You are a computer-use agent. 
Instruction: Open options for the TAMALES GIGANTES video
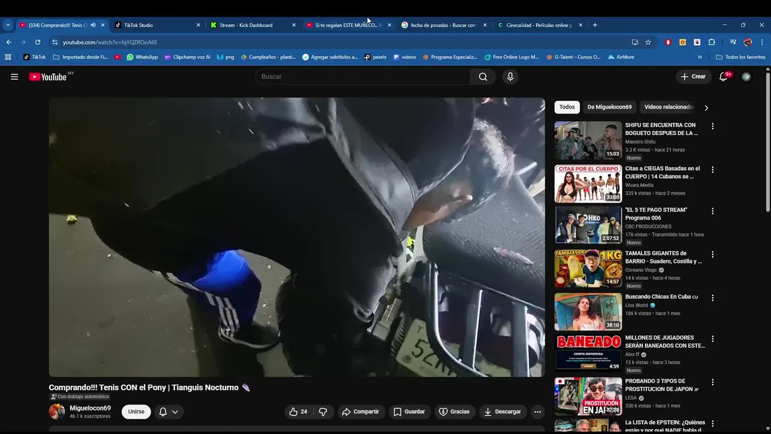(713, 254)
